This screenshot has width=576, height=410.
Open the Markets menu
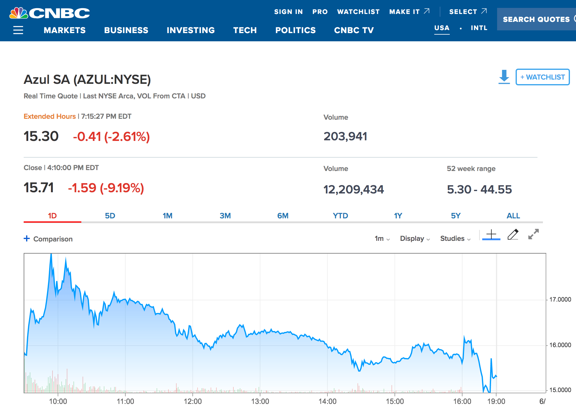click(65, 30)
